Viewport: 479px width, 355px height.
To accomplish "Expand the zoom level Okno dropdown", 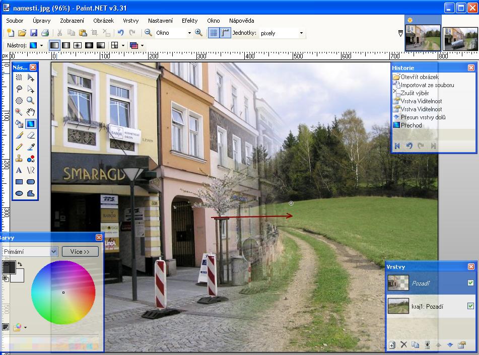I will point(189,33).
